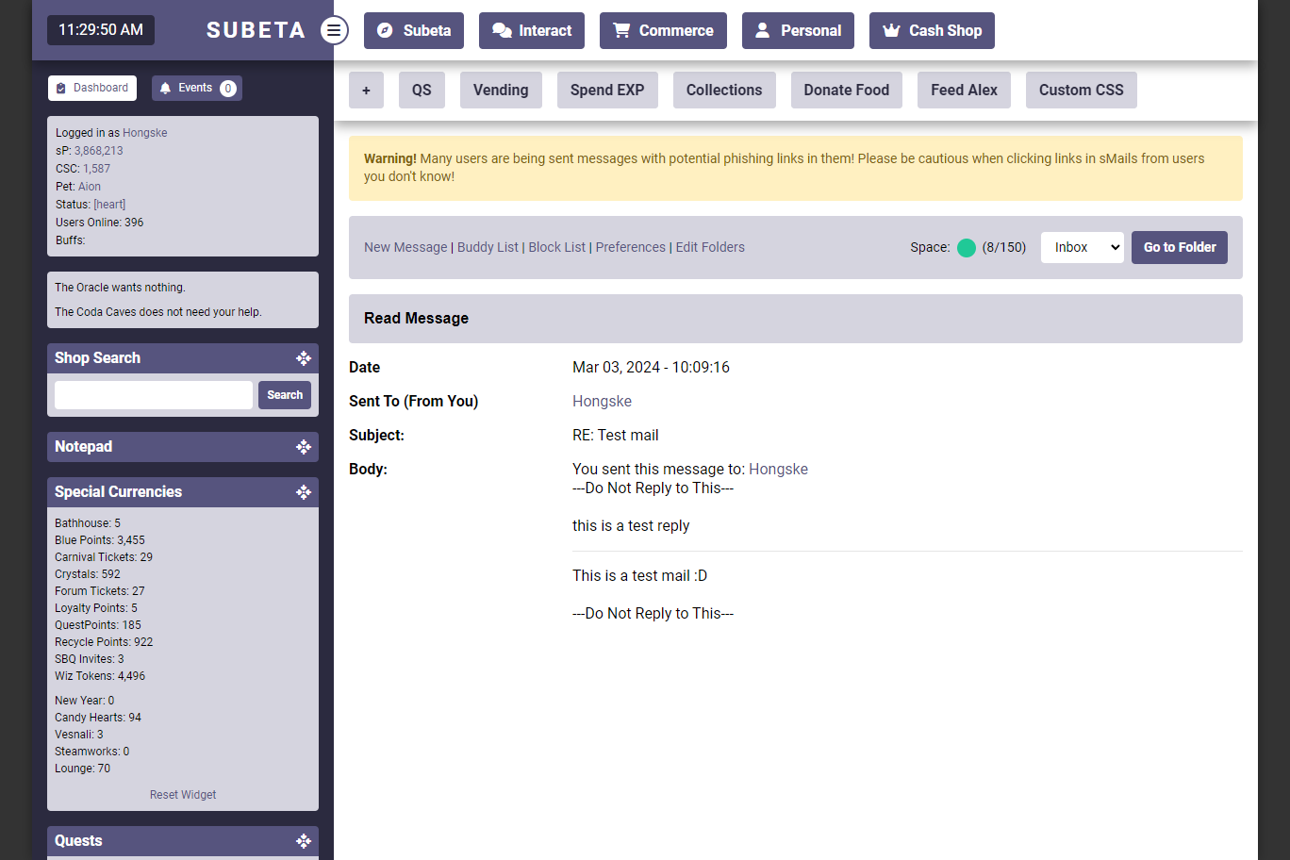Open Events notifications with bell icon
The image size is (1290, 860).
click(196, 89)
